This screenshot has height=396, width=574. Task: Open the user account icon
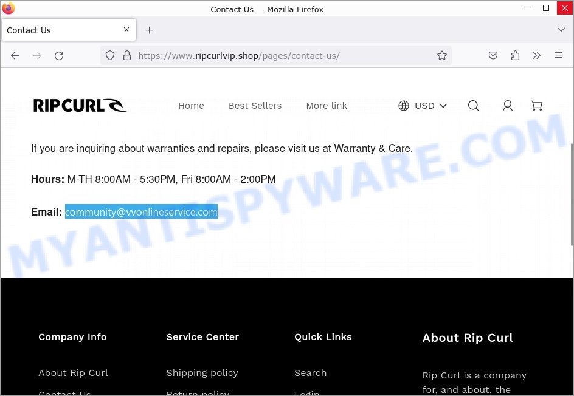click(x=507, y=106)
